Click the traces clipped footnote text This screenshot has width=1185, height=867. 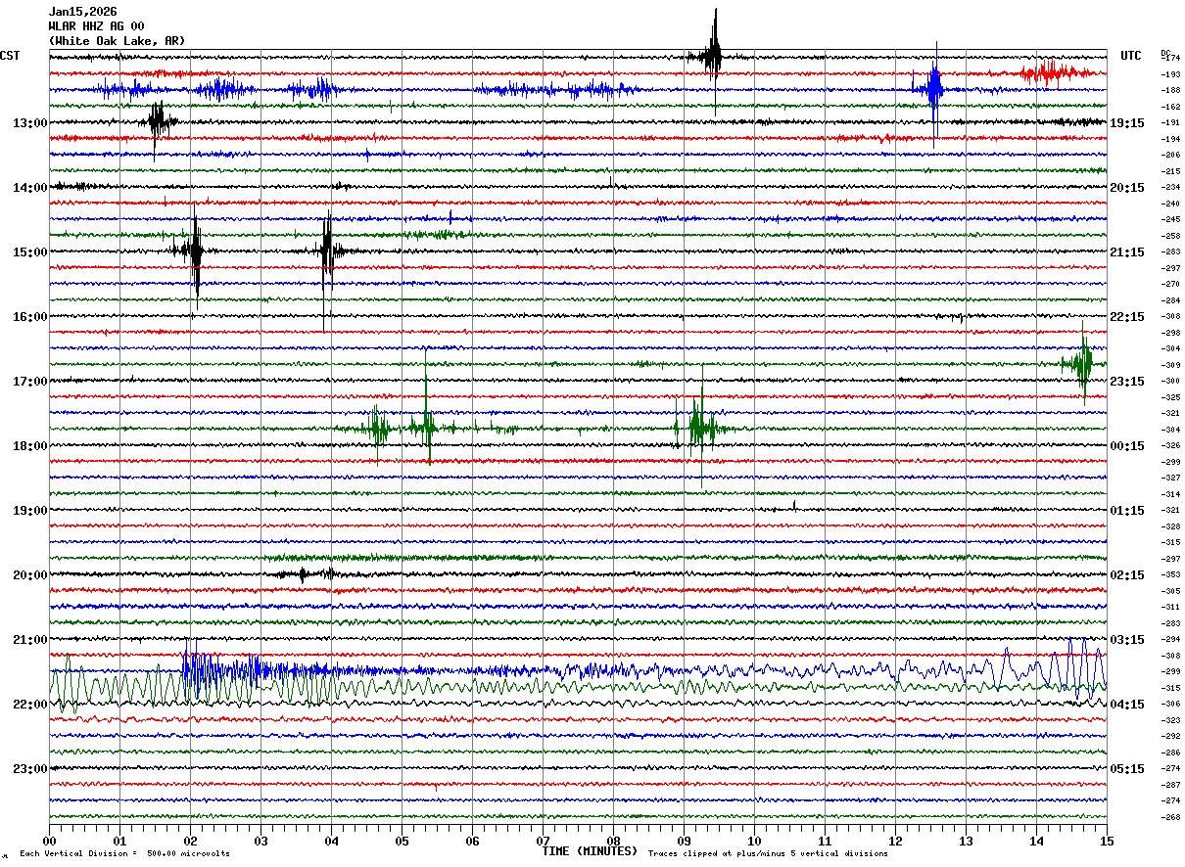click(768, 853)
